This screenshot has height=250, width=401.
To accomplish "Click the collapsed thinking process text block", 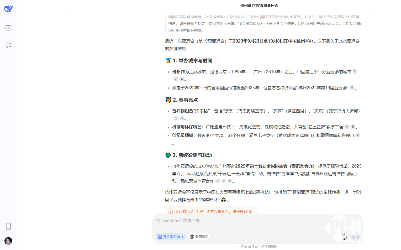I will pos(264,24).
